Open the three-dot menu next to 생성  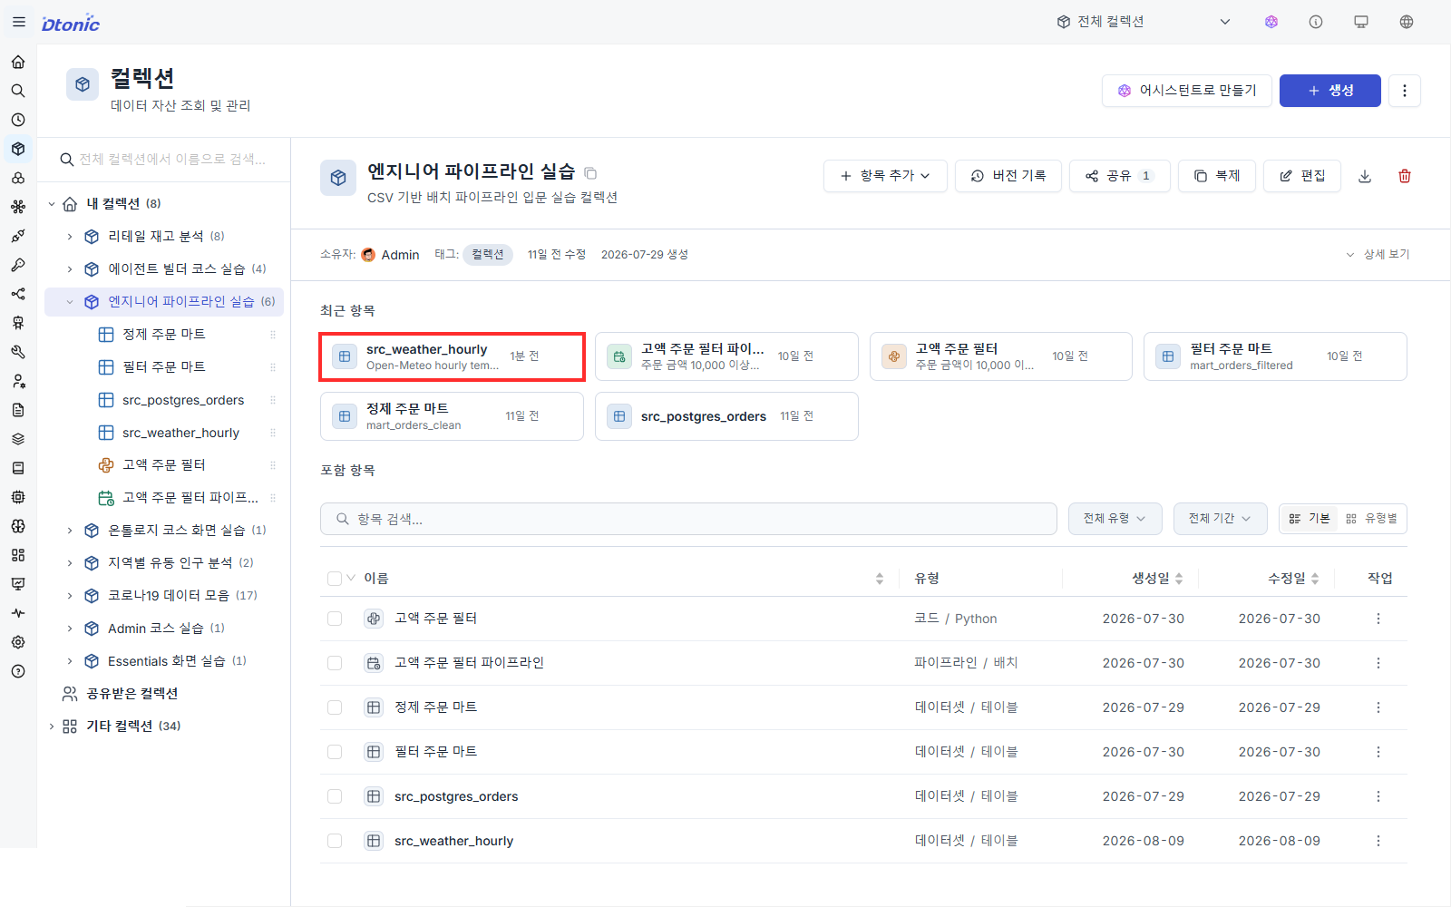[1405, 91]
